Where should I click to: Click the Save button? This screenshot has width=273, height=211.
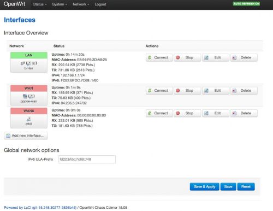(x=228, y=186)
